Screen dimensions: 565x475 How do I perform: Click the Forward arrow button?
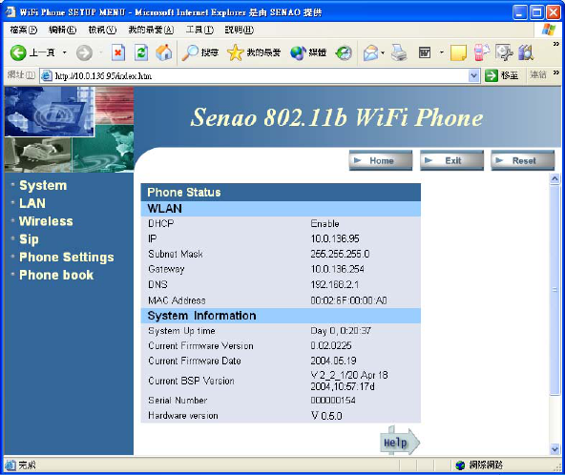click(84, 53)
